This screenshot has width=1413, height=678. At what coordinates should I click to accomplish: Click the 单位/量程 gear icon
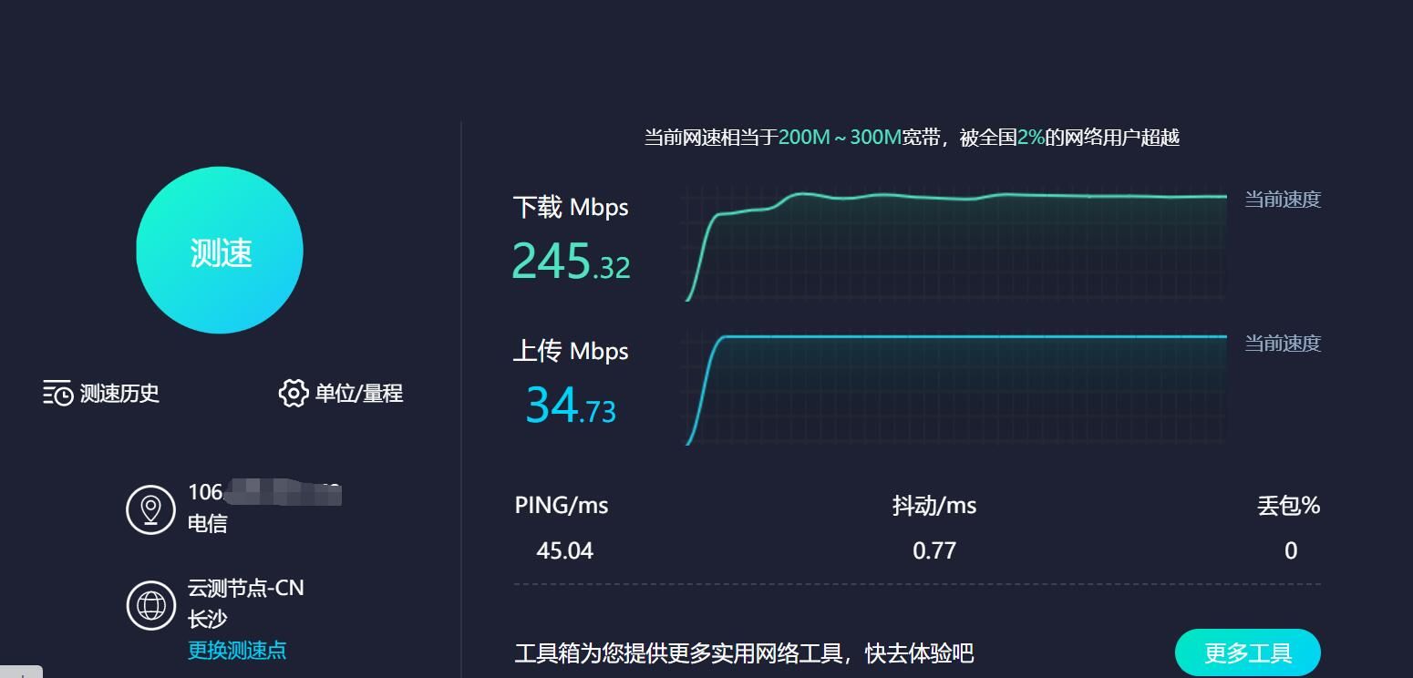(293, 393)
